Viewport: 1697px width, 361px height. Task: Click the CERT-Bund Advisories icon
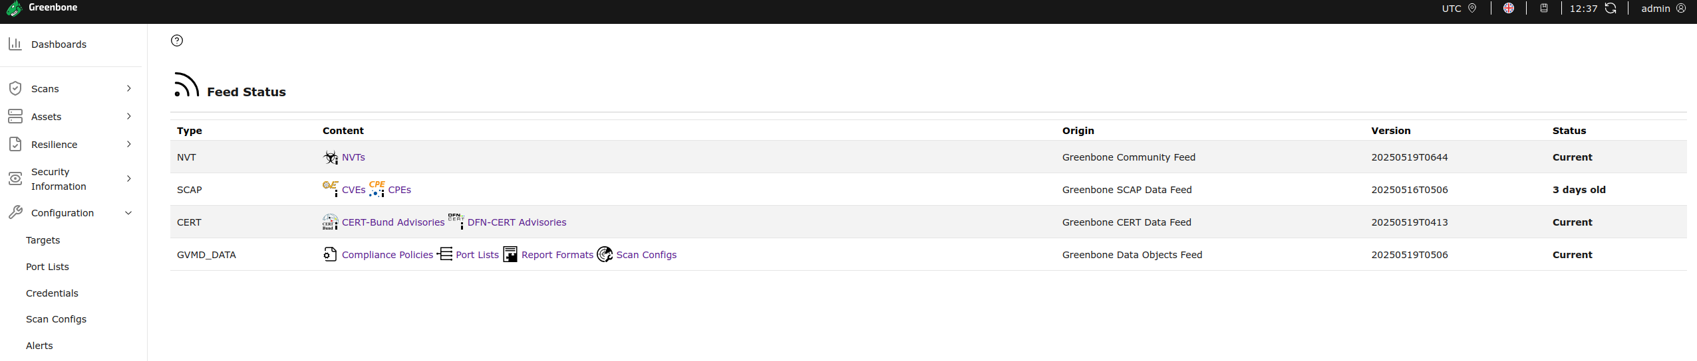click(331, 222)
